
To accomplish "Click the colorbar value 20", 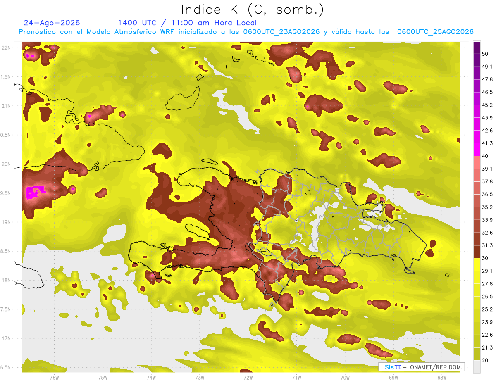I will 485,360.
